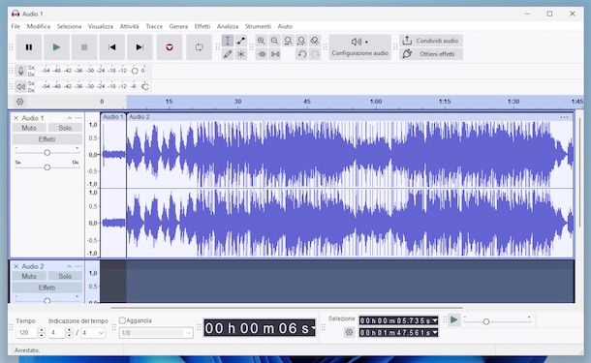Skip to start of project
This screenshot has width=591, height=363.
(112, 47)
